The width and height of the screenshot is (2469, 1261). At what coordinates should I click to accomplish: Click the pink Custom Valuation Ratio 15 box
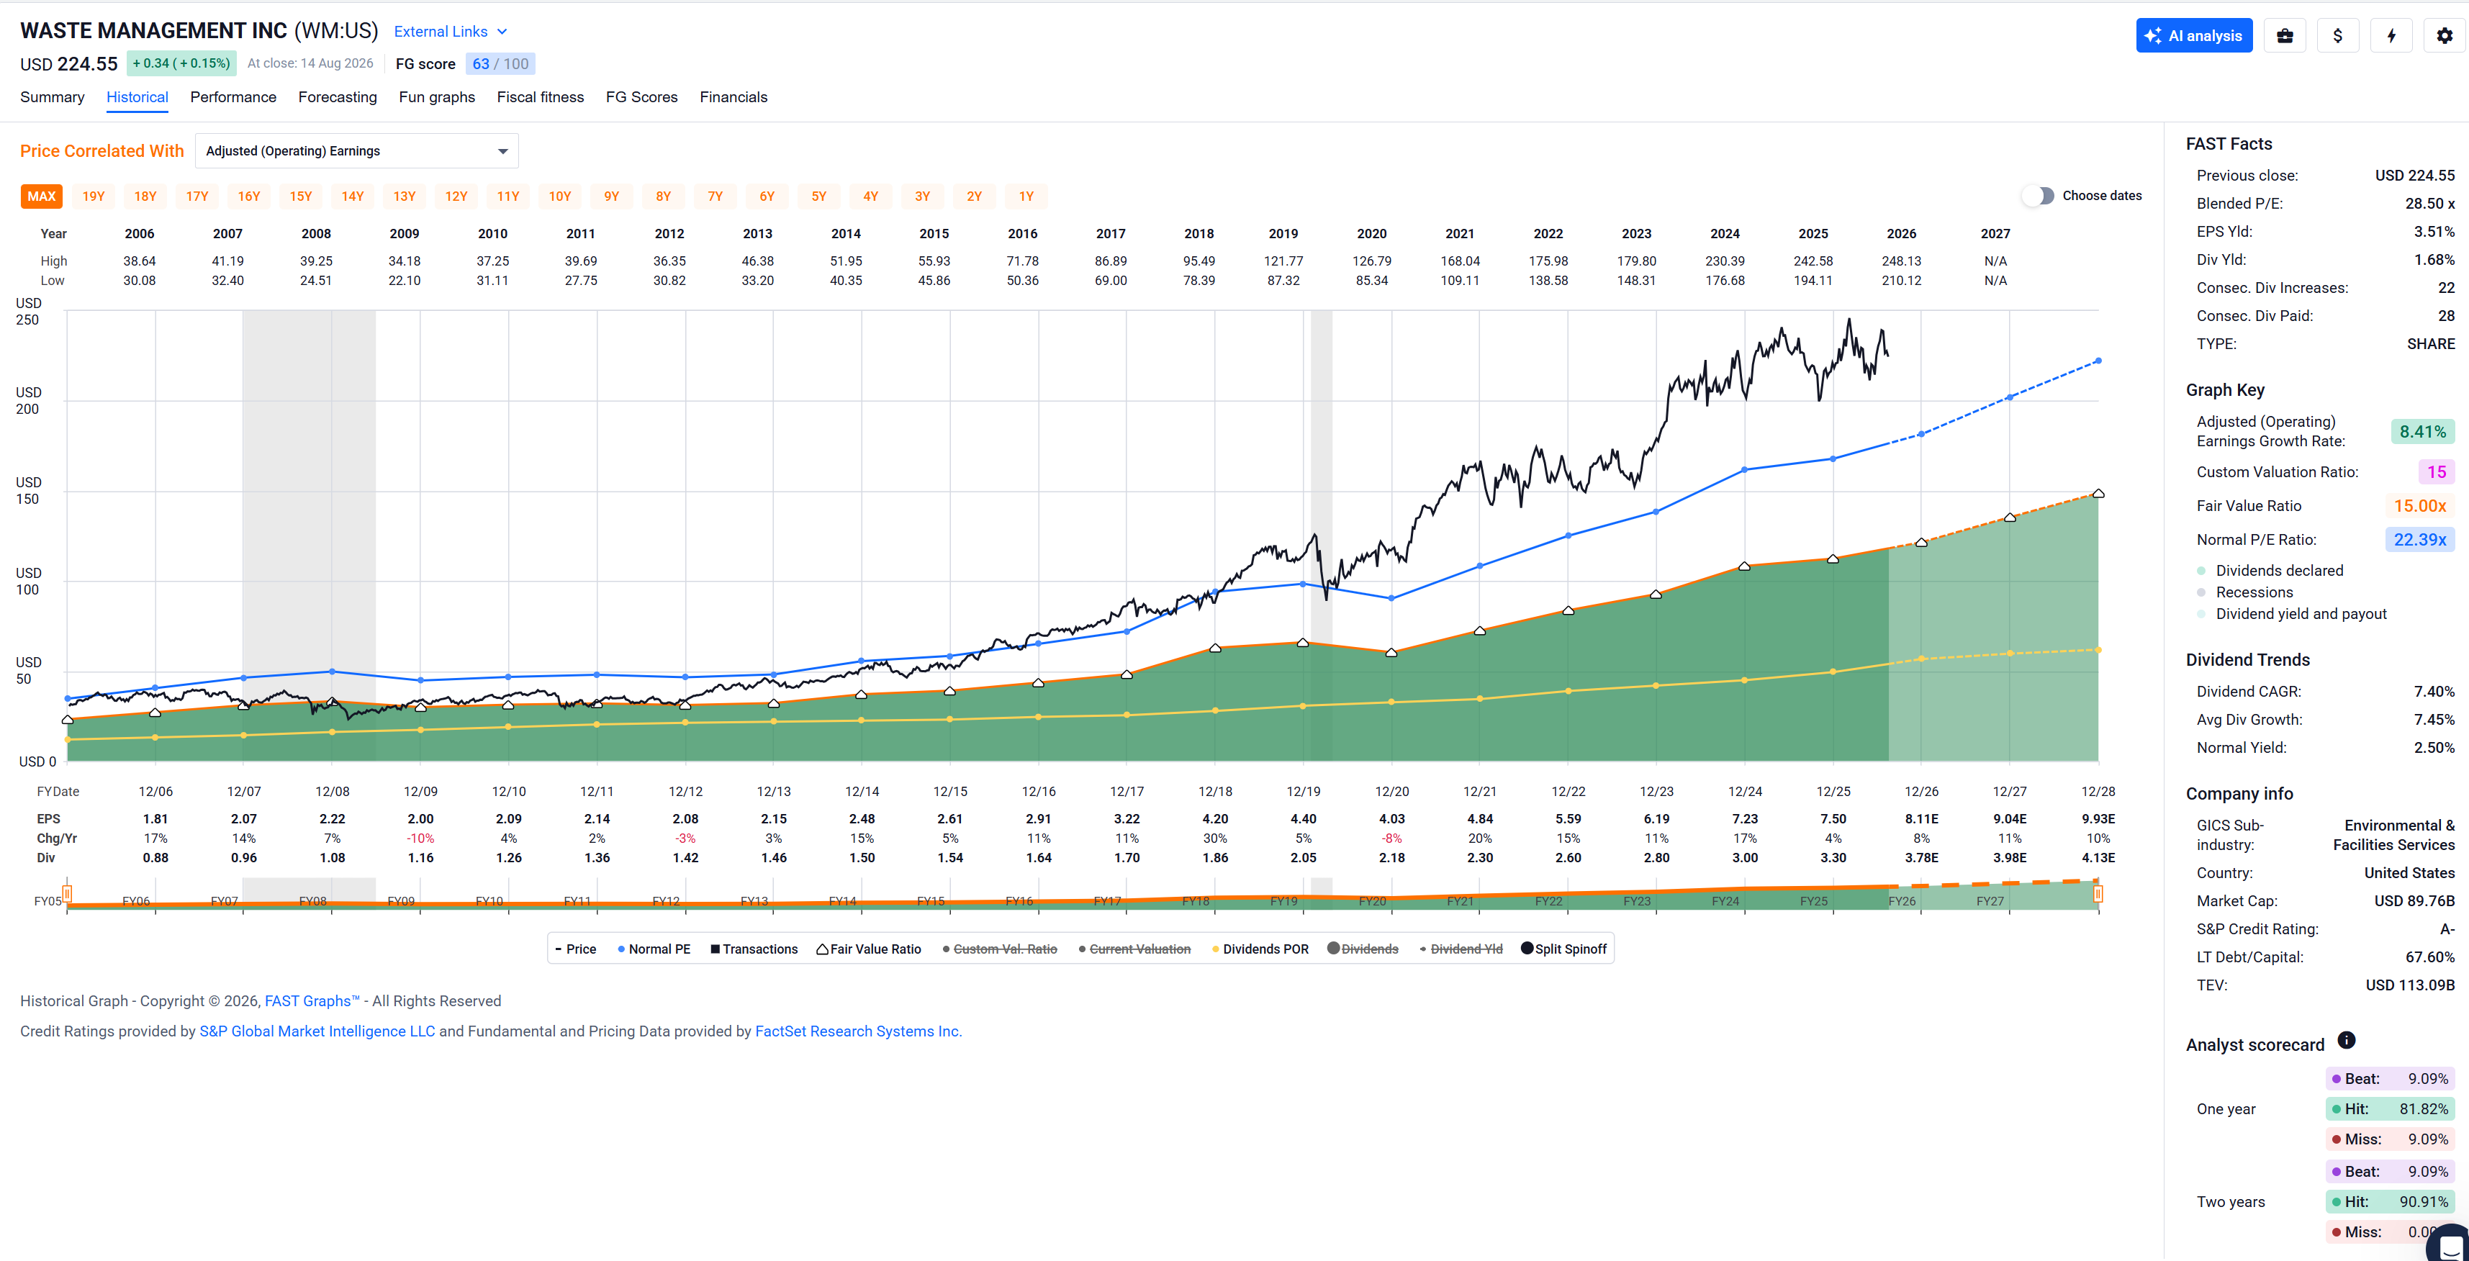(x=2437, y=471)
